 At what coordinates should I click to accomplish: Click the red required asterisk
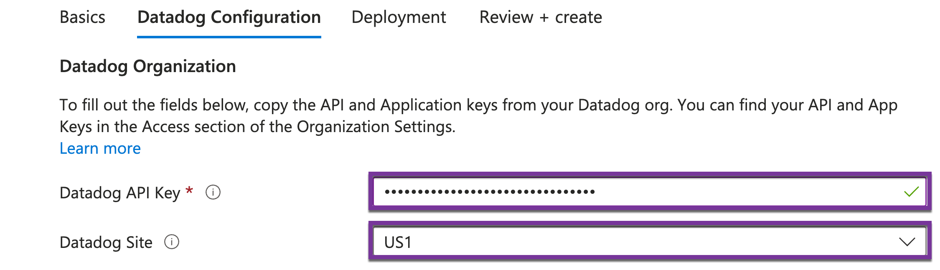(x=189, y=191)
